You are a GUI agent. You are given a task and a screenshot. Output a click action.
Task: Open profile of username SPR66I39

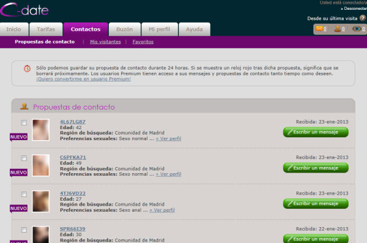(73, 229)
